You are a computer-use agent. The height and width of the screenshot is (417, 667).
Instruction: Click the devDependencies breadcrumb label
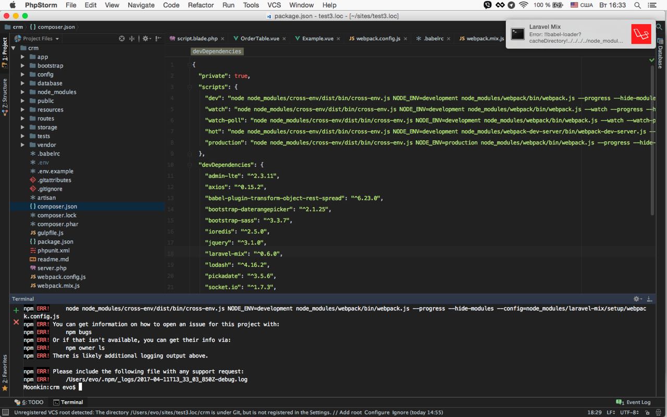coord(217,51)
